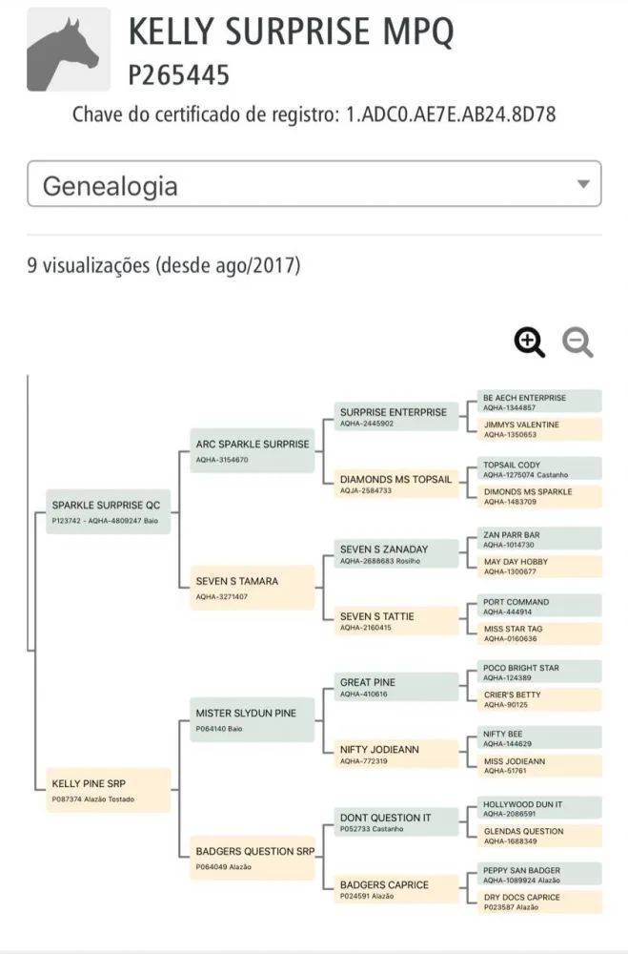Open ARC SPARKLE SURPRISE ancestor entry
Image resolution: width=628 pixels, height=954 pixels.
[x=253, y=450]
